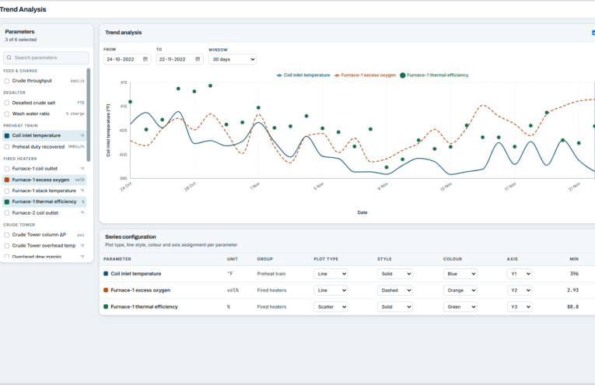Viewport: 595px width, 385px height.
Task: Click the PARAMETER column header
Action: 117,259
